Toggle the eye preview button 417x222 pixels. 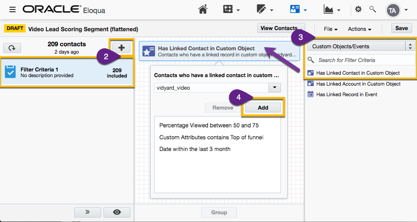117,212
